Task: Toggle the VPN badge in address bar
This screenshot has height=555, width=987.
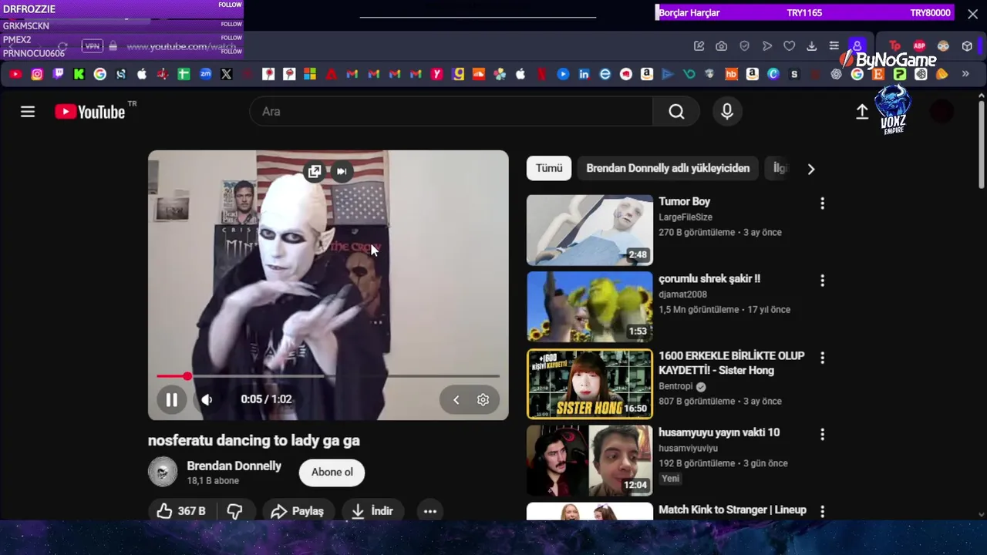Action: coord(93,46)
